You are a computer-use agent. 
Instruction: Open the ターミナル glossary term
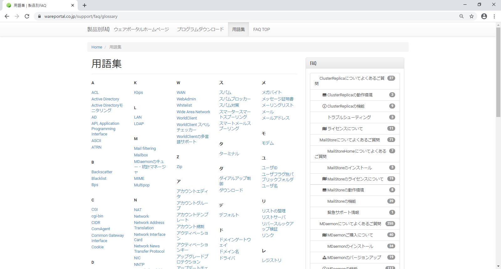[229, 154]
